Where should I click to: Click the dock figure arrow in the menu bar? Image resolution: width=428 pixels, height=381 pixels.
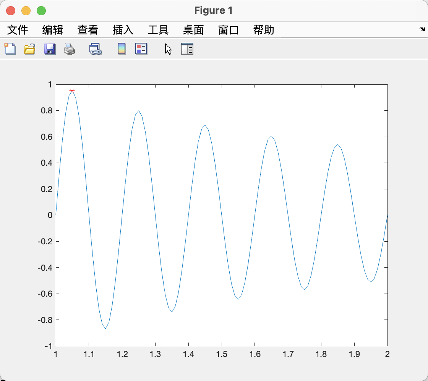pos(422,29)
